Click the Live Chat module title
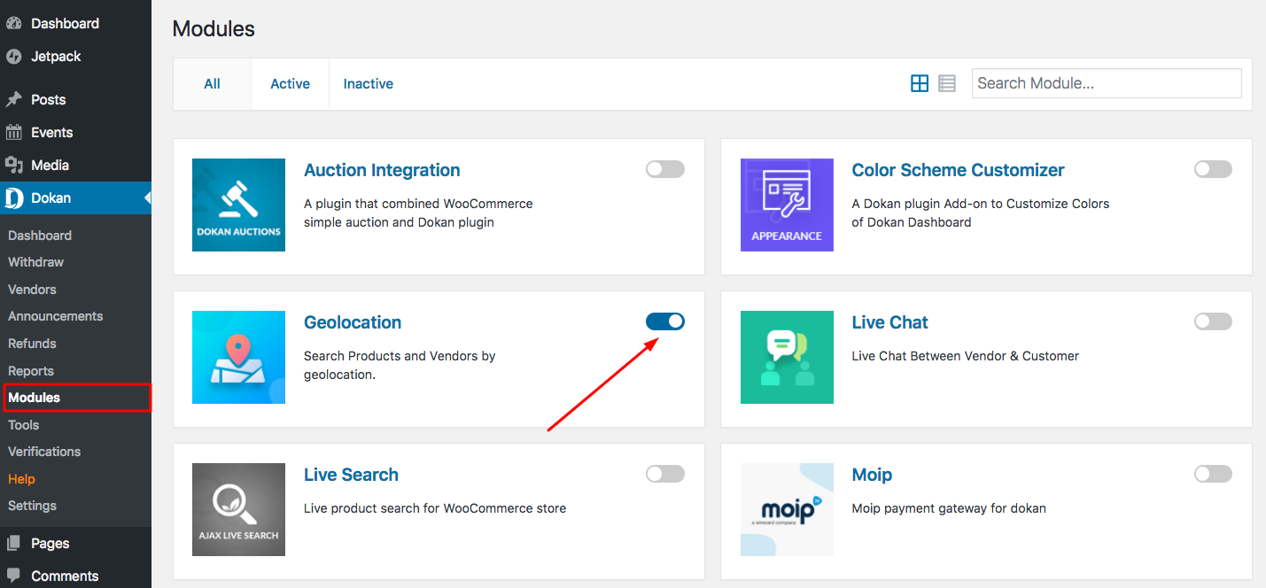This screenshot has height=588, width=1266. [x=889, y=322]
